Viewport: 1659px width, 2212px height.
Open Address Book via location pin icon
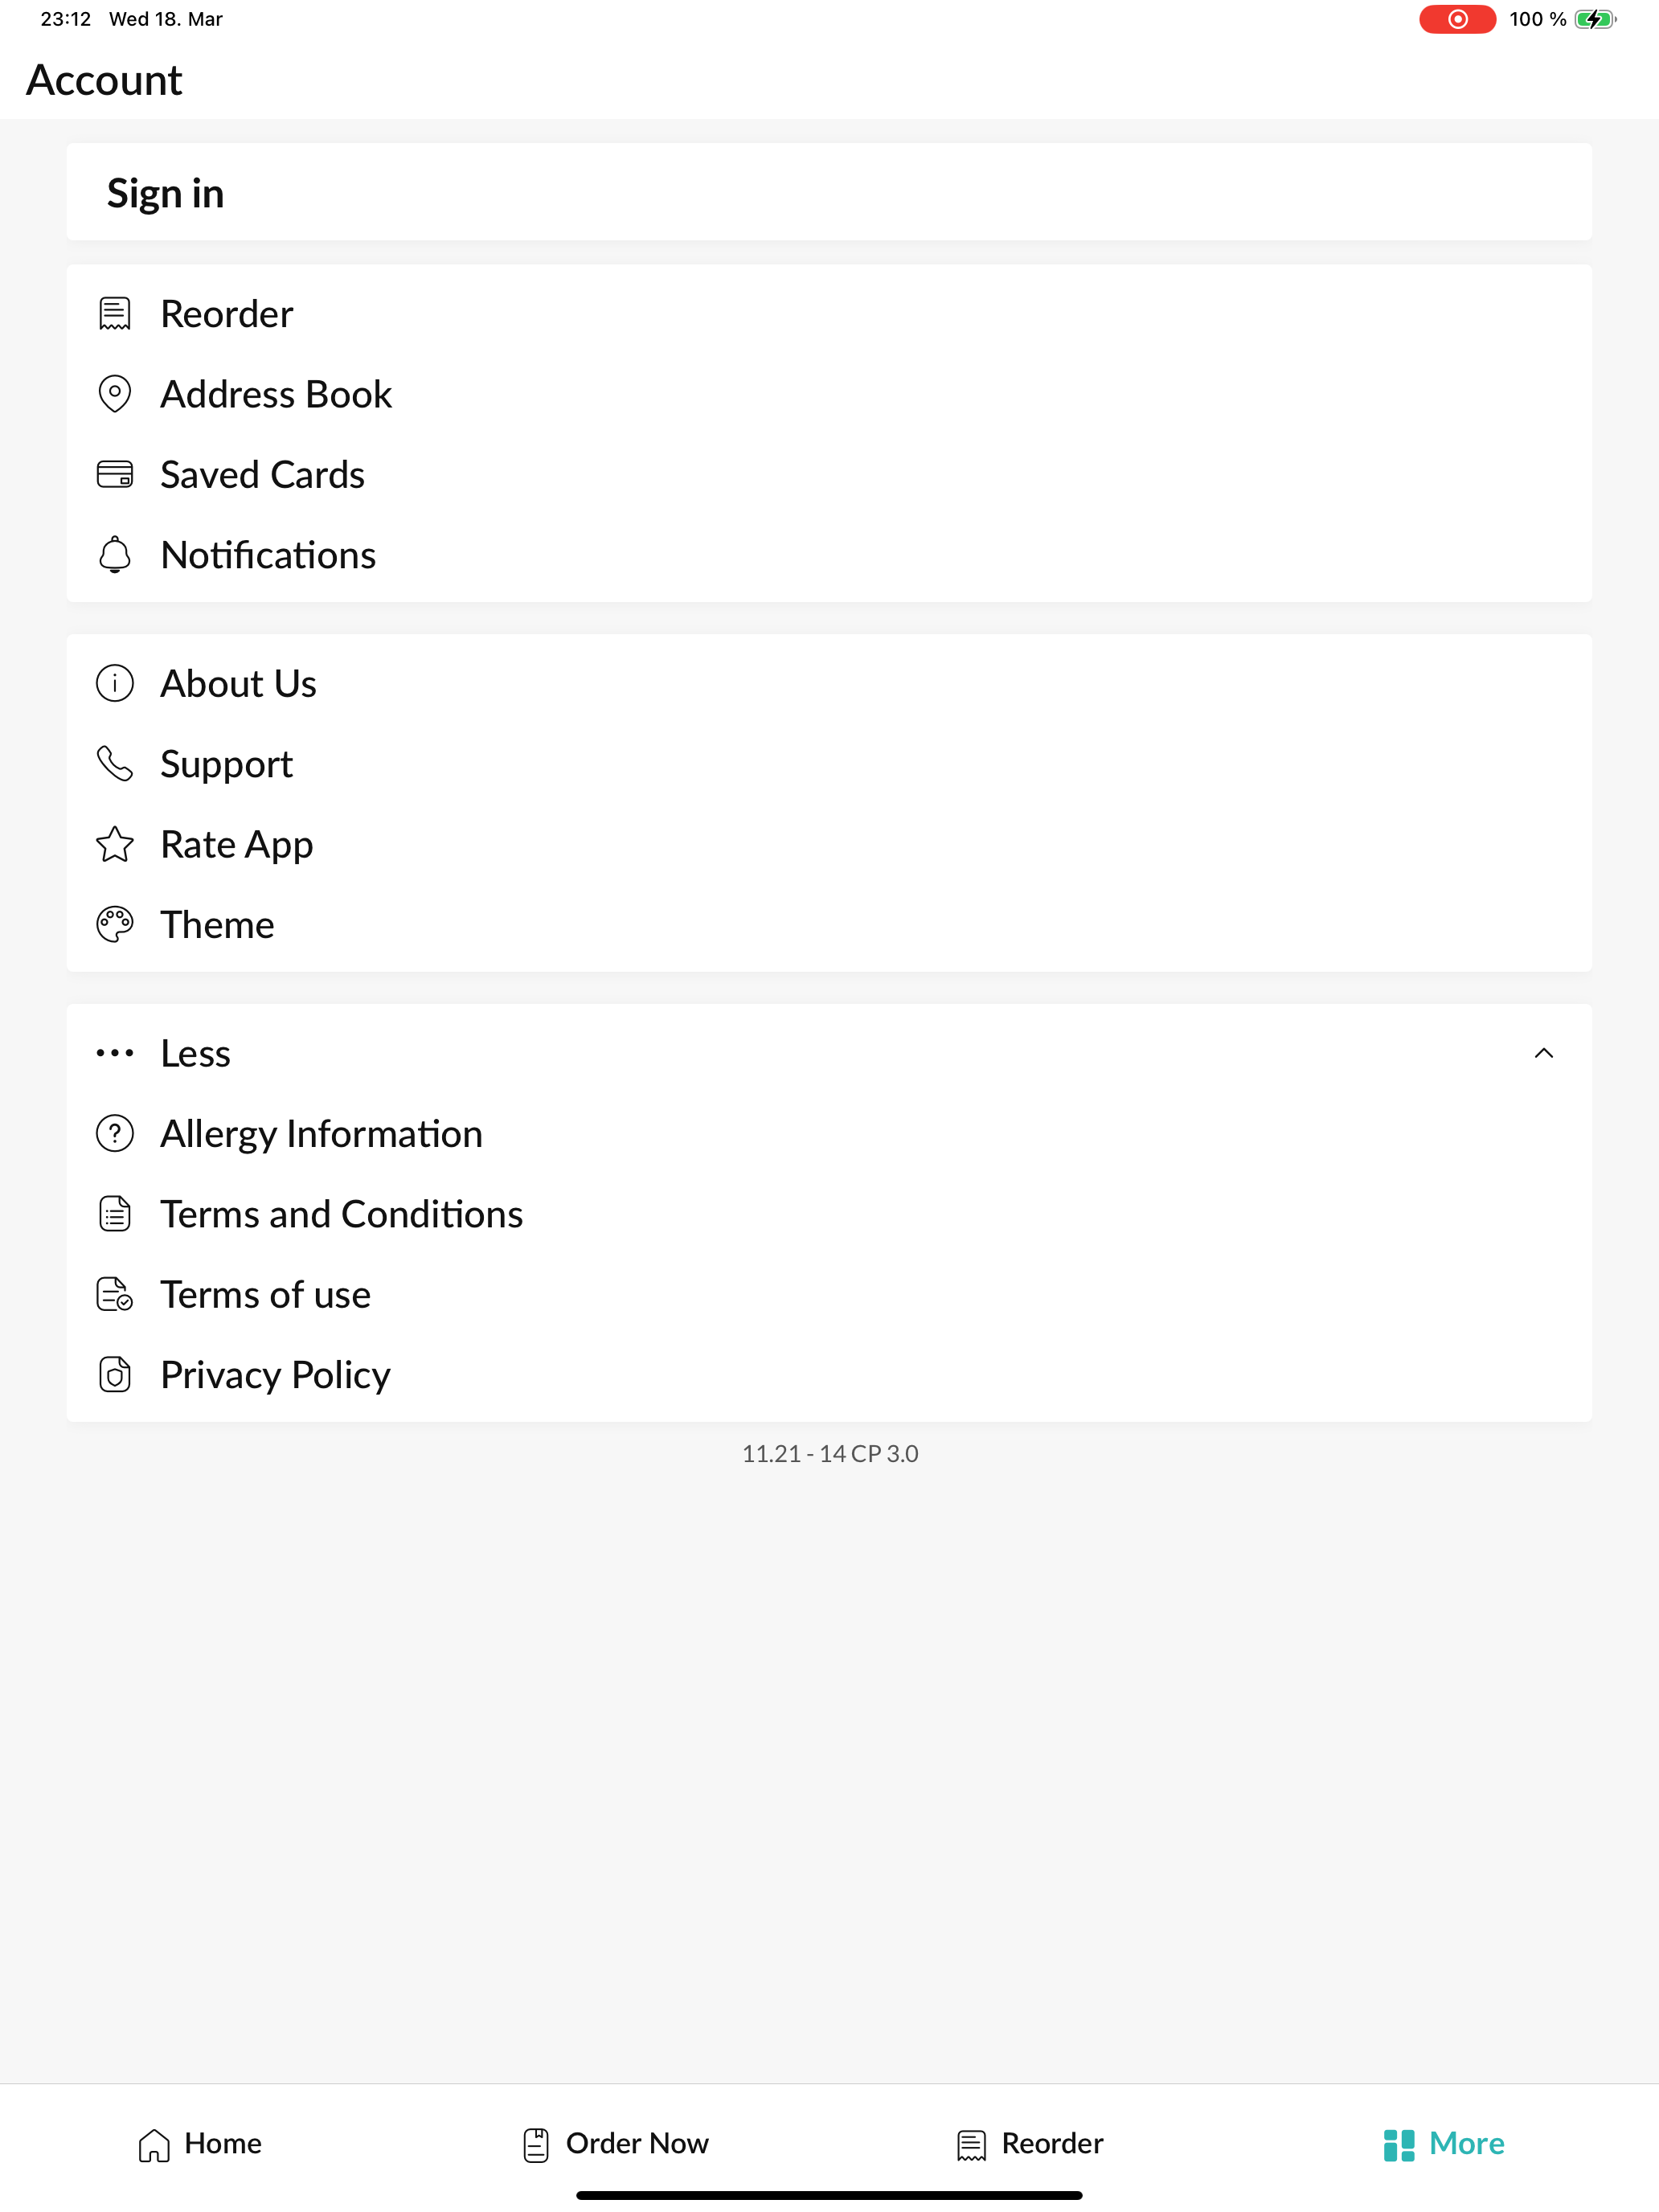tap(115, 394)
